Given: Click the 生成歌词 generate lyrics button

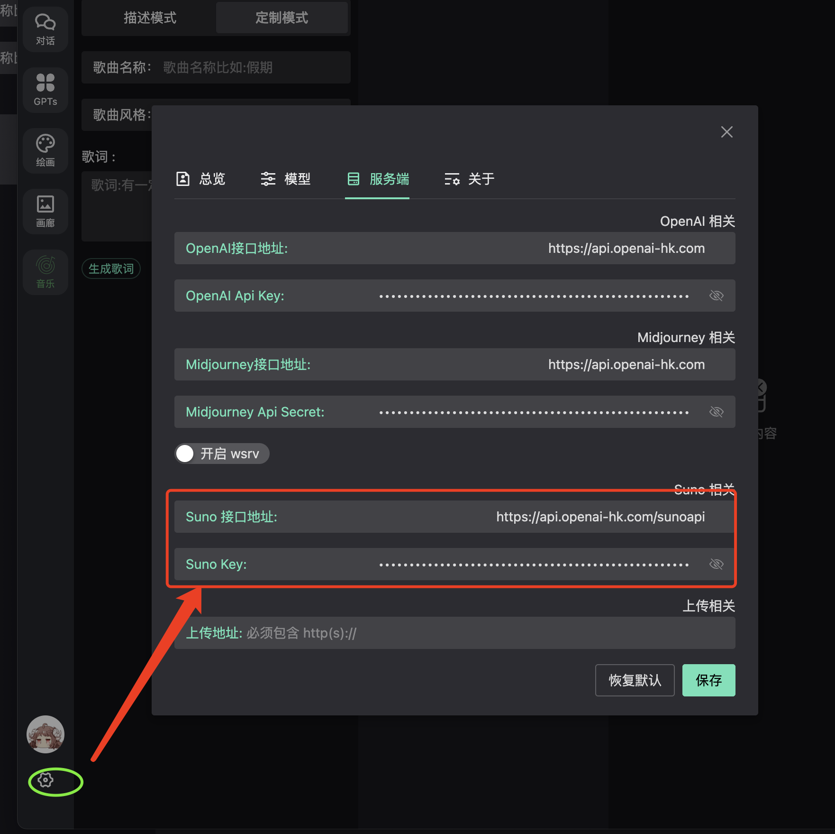Looking at the screenshot, I should coord(111,269).
